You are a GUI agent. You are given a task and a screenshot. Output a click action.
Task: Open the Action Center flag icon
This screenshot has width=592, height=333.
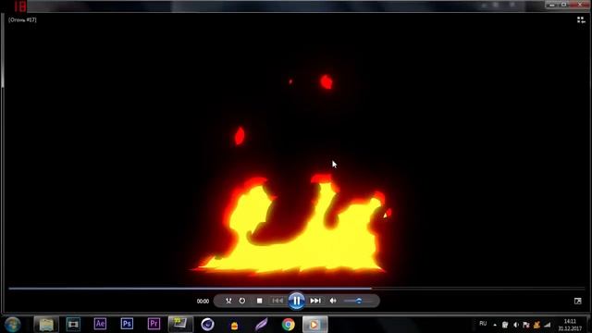coord(526,325)
